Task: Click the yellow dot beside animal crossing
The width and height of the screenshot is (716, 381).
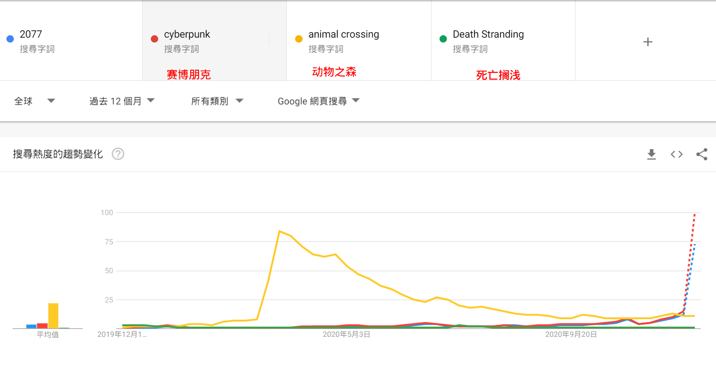Action: pos(299,39)
